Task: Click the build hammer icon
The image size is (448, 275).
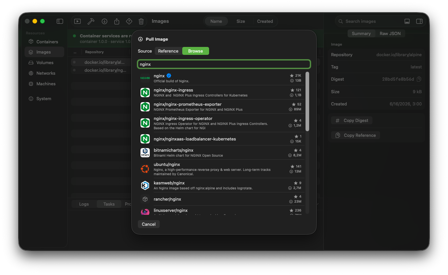Action: [91, 21]
